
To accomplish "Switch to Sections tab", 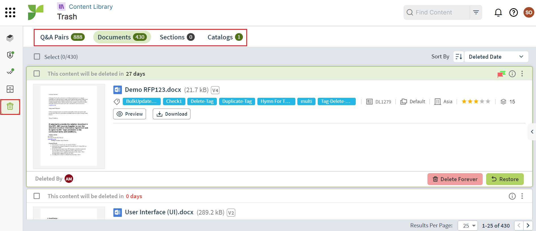I will point(177,37).
